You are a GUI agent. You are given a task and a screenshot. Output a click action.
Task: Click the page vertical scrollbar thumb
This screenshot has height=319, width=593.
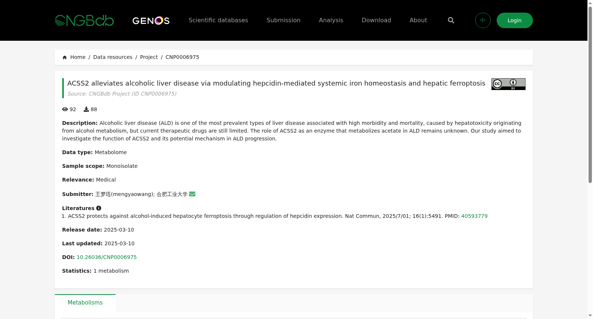[x=590, y=94]
